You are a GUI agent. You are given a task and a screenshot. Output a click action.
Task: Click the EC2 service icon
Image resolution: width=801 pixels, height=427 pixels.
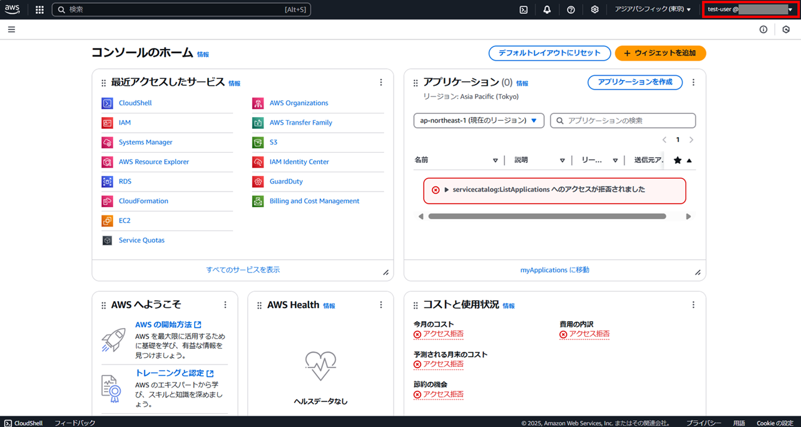point(107,221)
